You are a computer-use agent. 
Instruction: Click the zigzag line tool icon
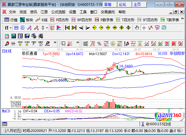click(151, 28)
